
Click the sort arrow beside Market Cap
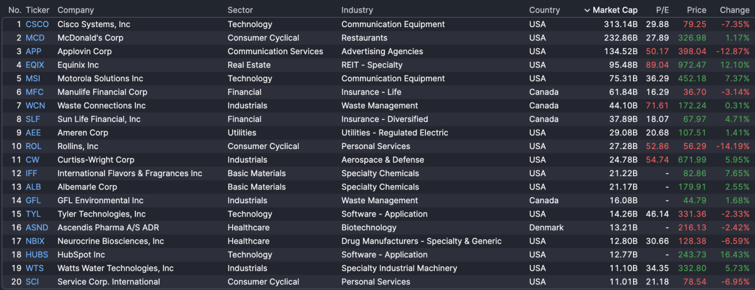pos(587,10)
